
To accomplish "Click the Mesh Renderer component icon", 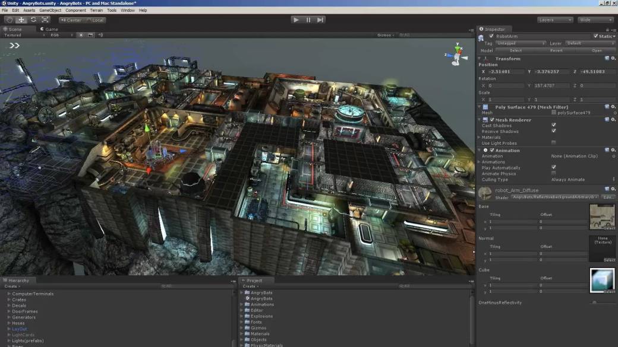I will (485, 120).
